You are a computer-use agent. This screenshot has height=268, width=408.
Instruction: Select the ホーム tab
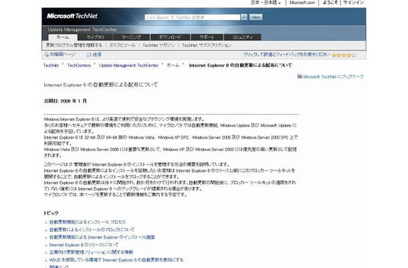click(63, 38)
